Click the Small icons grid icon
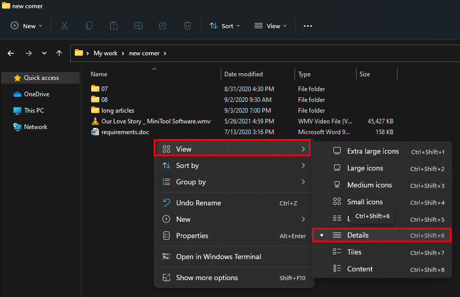Viewport: 460px width, 297px height. coord(337,201)
